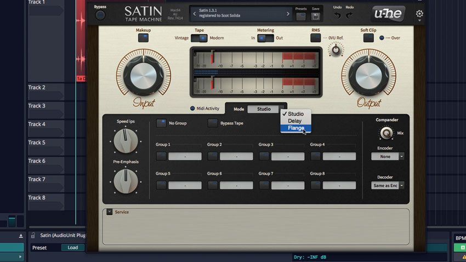Click the u-he logo

(388, 13)
